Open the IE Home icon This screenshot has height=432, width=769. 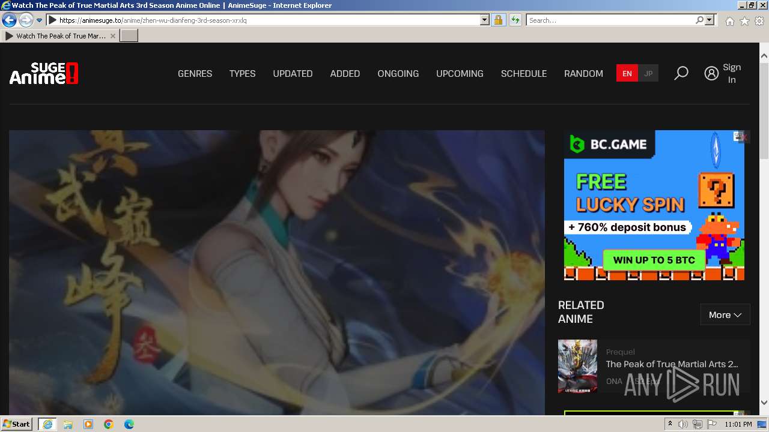[x=729, y=21]
